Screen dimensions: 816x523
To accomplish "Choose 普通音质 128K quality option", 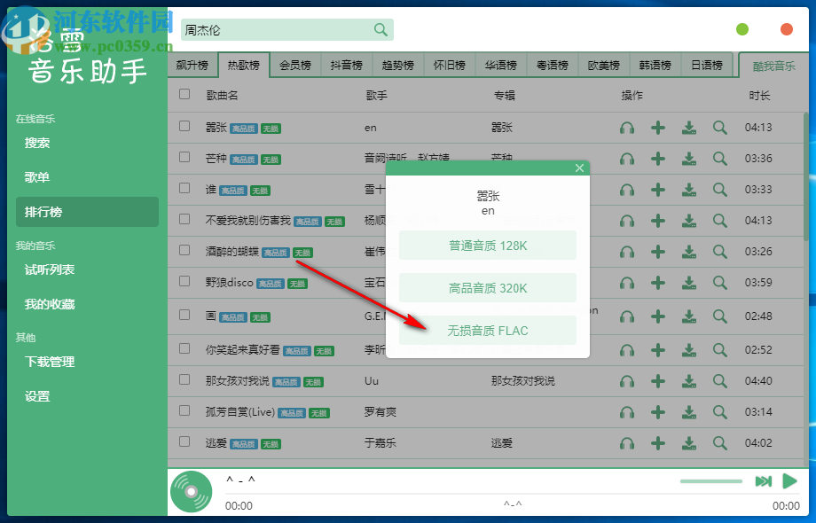I will [x=487, y=245].
